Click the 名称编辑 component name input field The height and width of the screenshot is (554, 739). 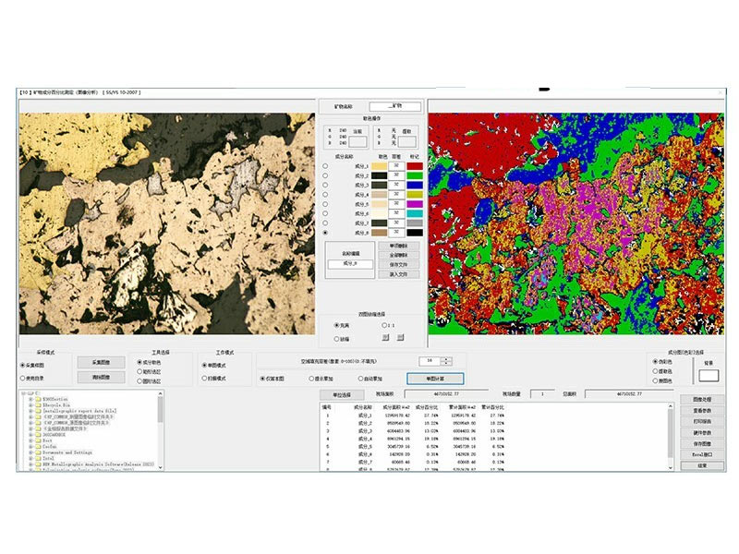349,264
